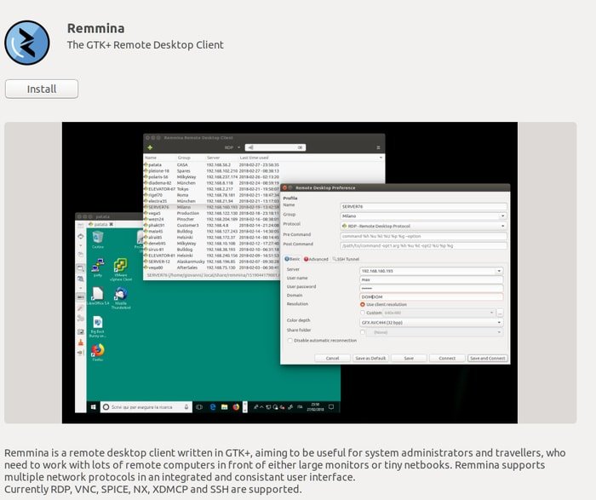Viewport: 596px width, 500px height.
Task: Select the vega80 AfterSales connection row
Action: point(212,267)
